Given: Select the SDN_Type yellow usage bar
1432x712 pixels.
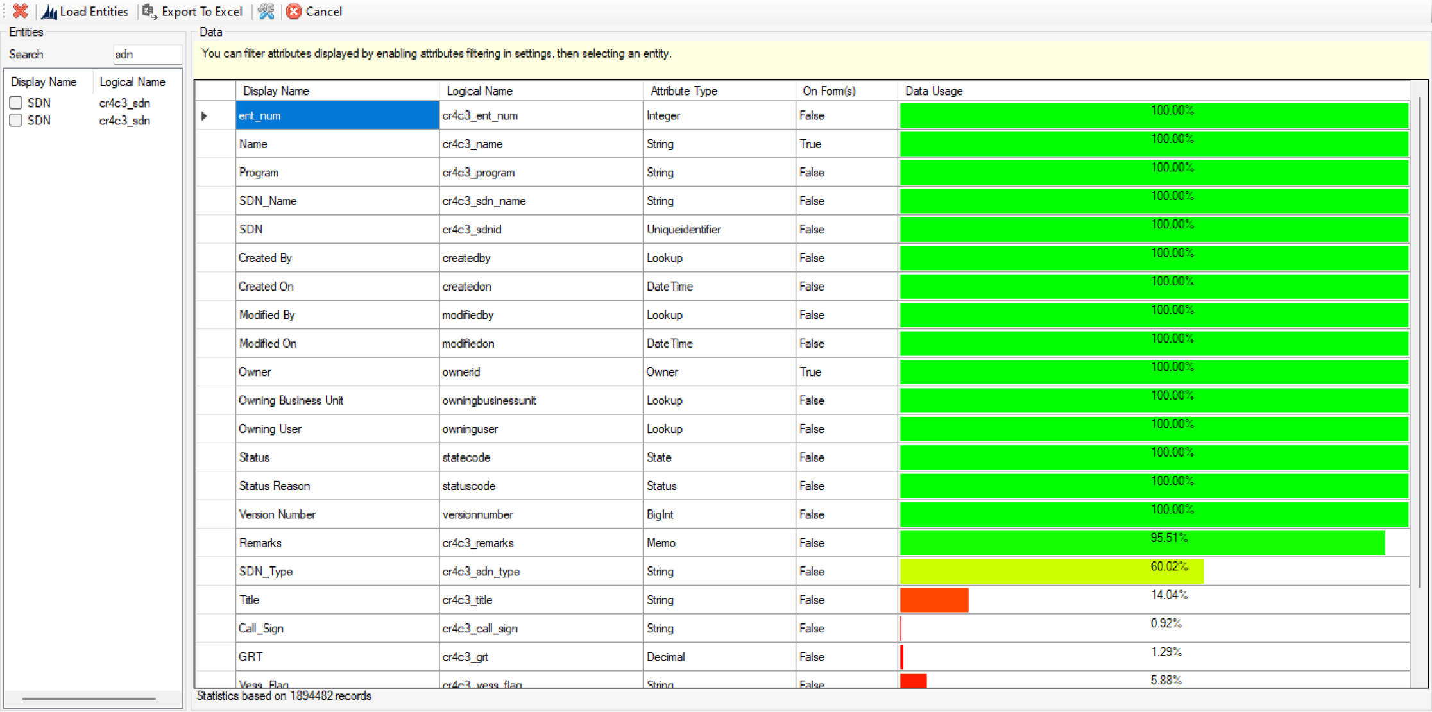Looking at the screenshot, I should point(1051,572).
